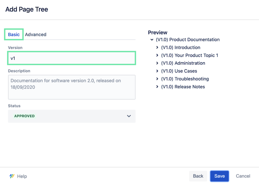Collapse the Product Documentation tree root
Viewport: 259px width, 183px height.
pos(151,40)
